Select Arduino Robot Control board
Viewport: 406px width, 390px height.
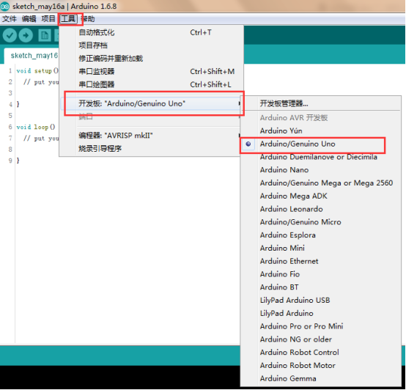[x=321, y=353]
